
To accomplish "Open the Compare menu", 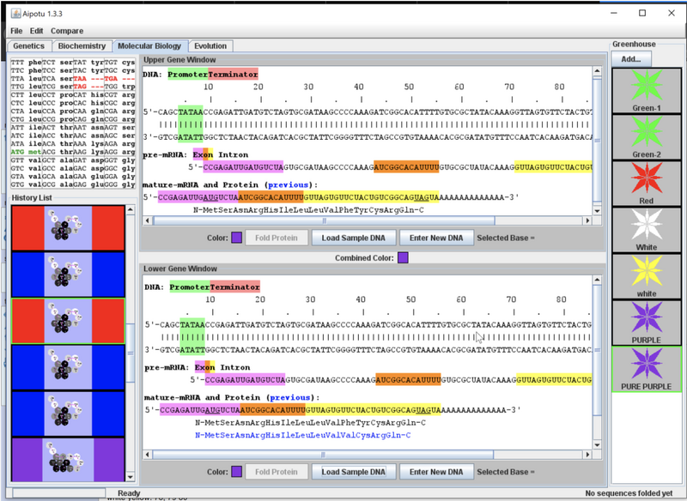I will tap(67, 31).
